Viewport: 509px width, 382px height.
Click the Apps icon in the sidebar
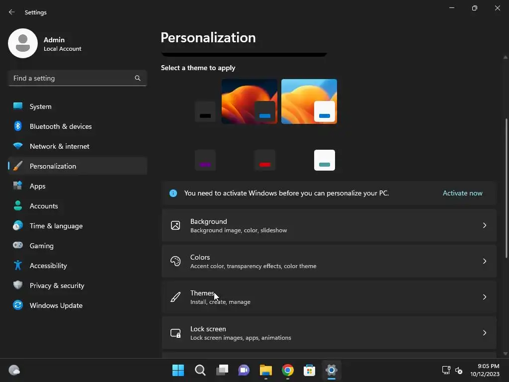(x=18, y=186)
